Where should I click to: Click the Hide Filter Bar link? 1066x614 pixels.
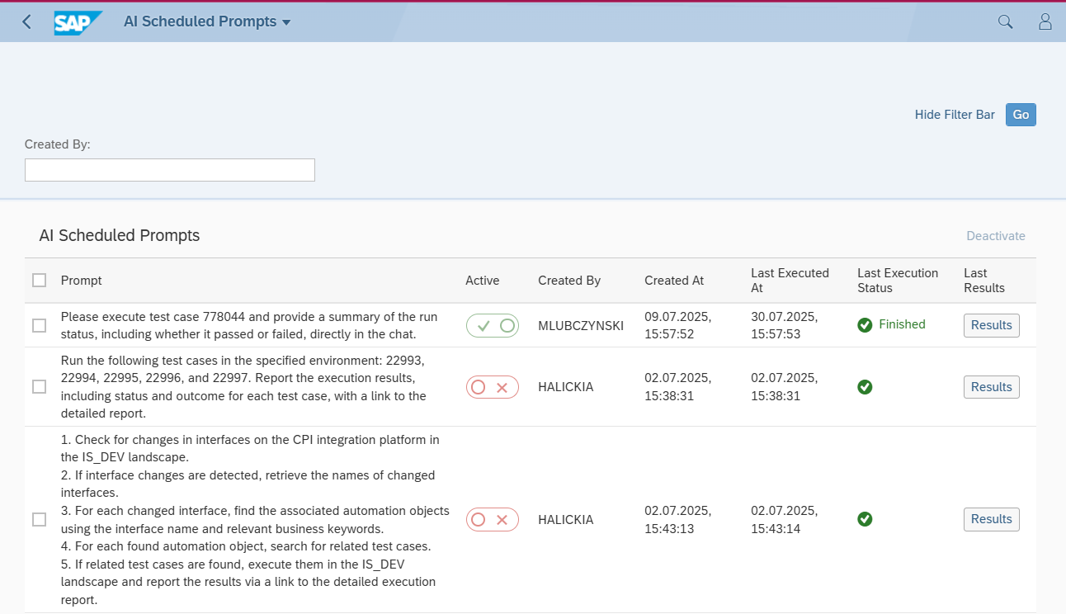955,115
